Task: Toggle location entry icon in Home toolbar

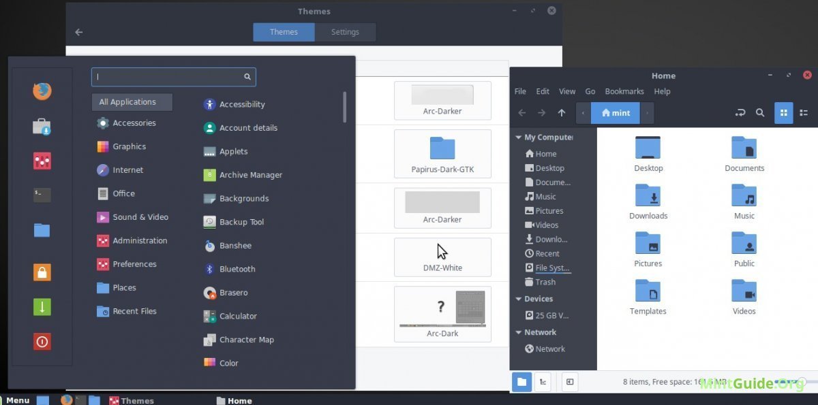Action: pos(740,113)
